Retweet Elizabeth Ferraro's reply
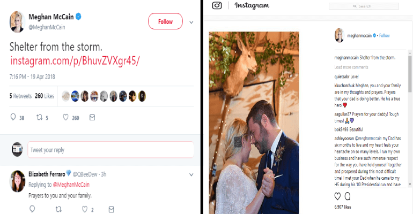Screen dimensions: 413x214 [x=59, y=210]
